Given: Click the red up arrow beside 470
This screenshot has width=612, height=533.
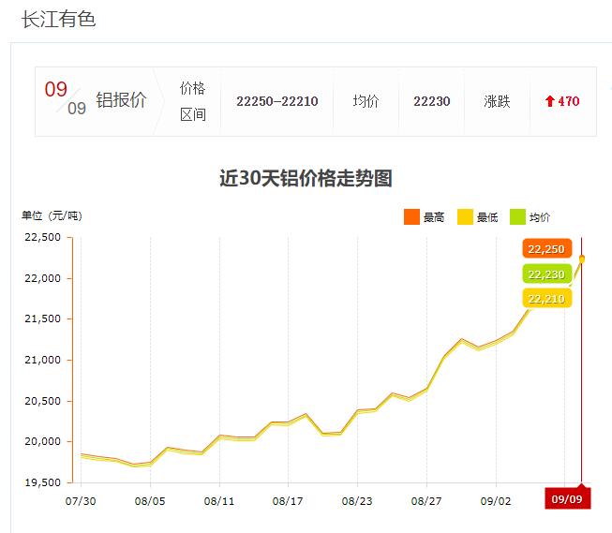Looking at the screenshot, I should (549, 101).
